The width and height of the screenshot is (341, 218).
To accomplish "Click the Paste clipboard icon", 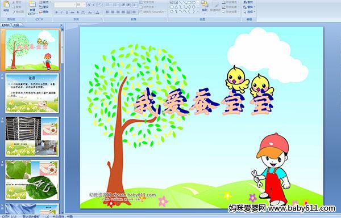I will click(6, 6).
